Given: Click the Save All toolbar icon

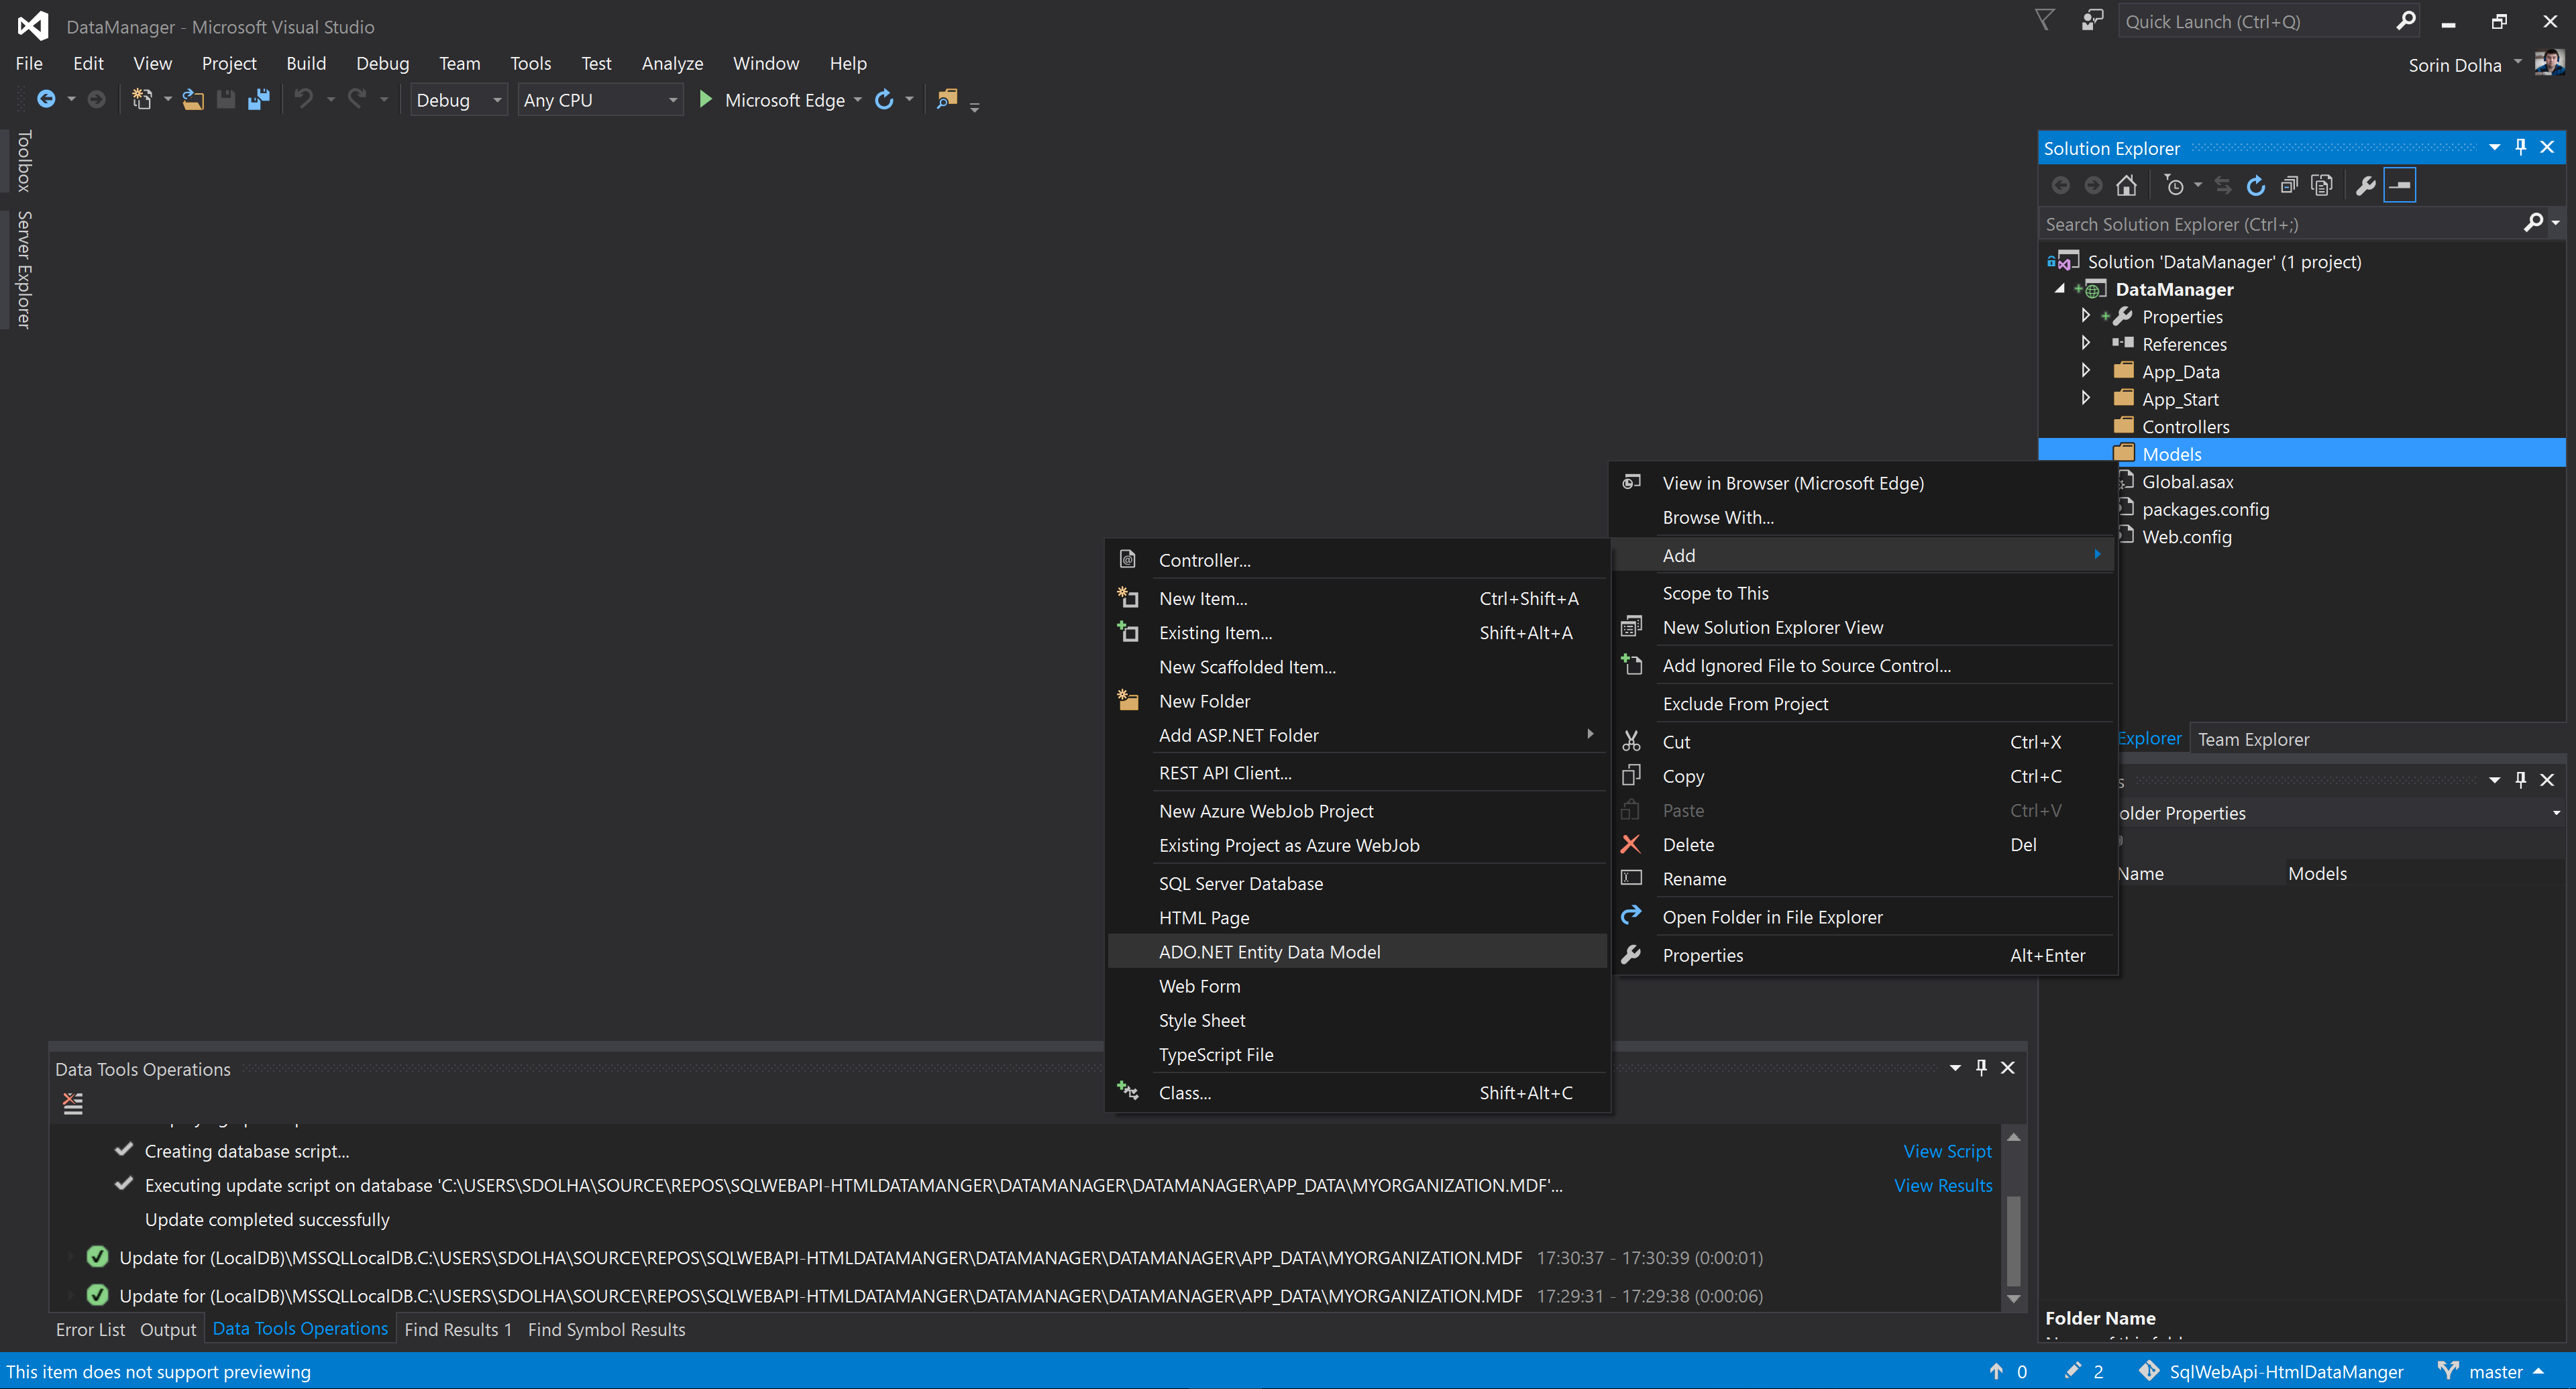Looking at the screenshot, I should click(x=259, y=99).
